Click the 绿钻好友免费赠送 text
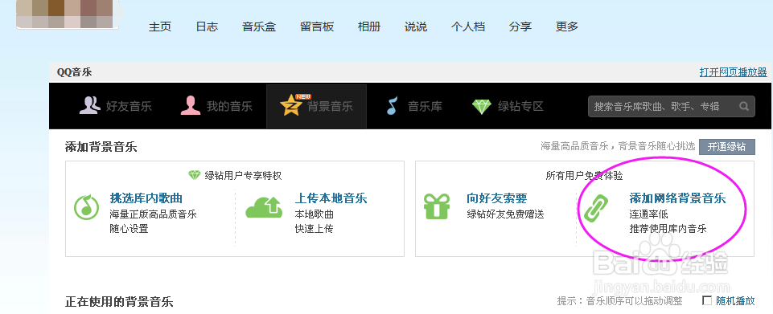773x314 pixels. point(505,214)
